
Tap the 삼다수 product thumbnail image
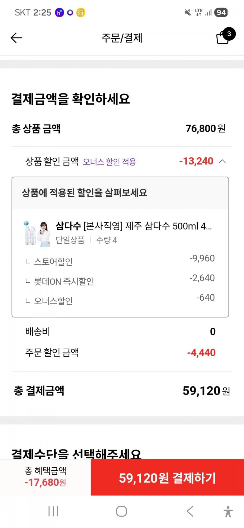37,234
